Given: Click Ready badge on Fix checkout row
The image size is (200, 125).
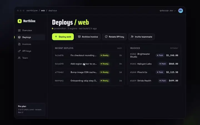Looking at the screenshot, I should [x=105, y=55].
